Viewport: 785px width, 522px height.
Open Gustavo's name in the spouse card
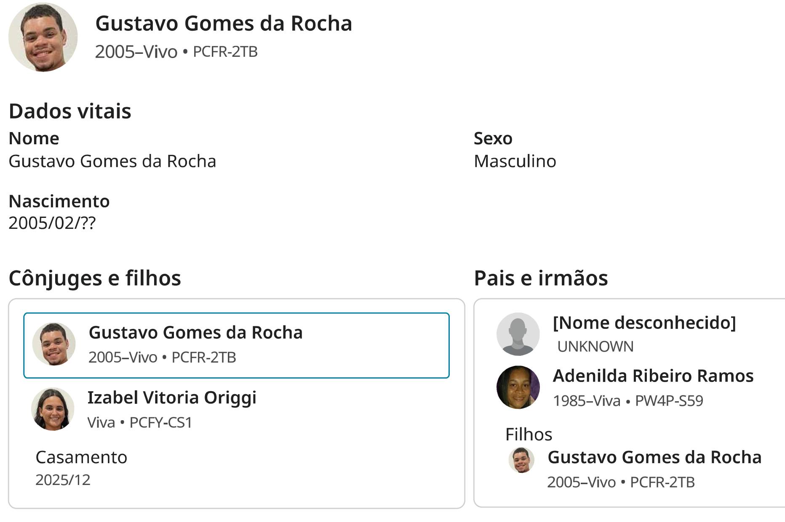tap(195, 333)
